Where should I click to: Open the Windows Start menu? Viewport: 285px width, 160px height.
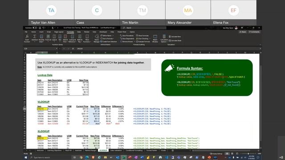pyautogui.click(x=26, y=157)
